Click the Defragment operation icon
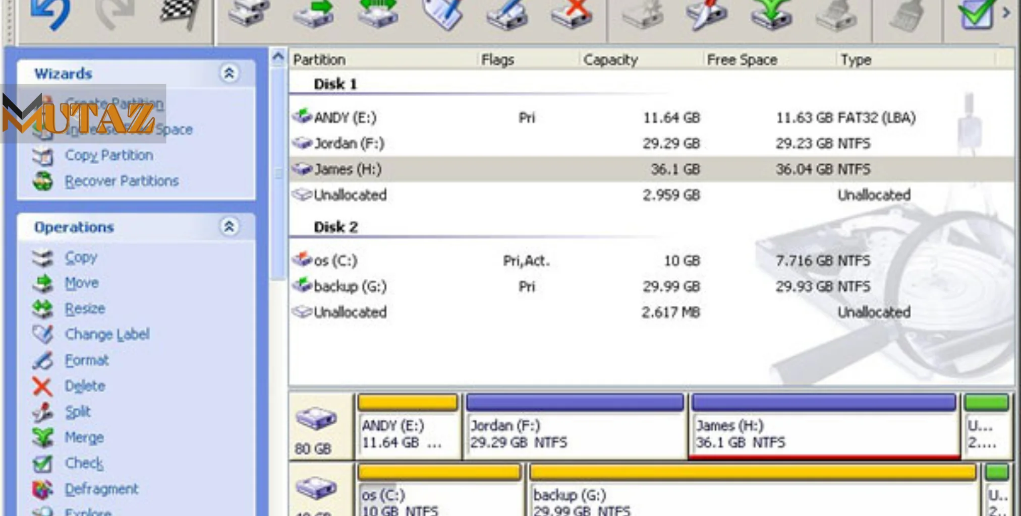 [42, 489]
